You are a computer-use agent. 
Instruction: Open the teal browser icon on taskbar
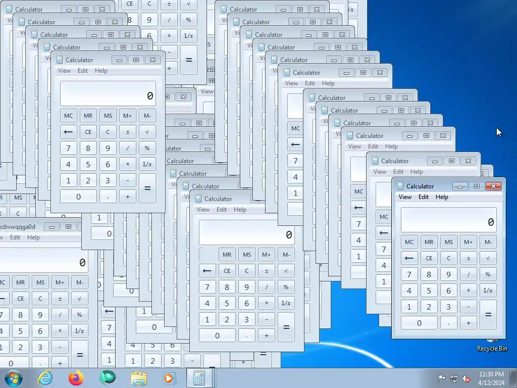[x=108, y=378]
